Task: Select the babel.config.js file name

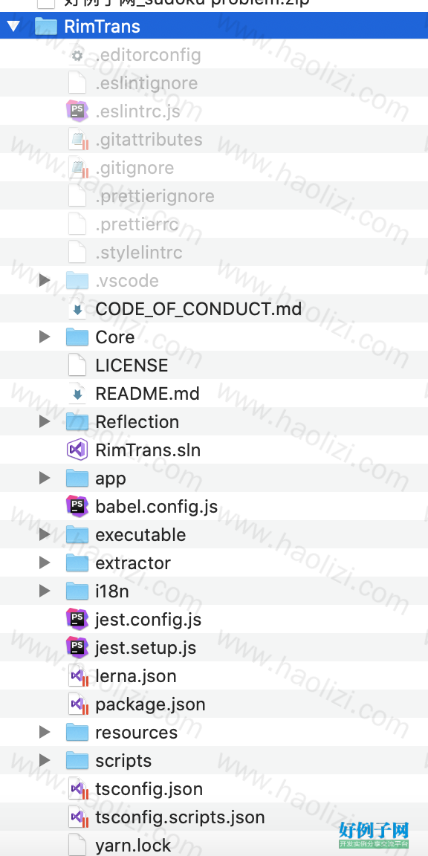Action: pos(157,507)
